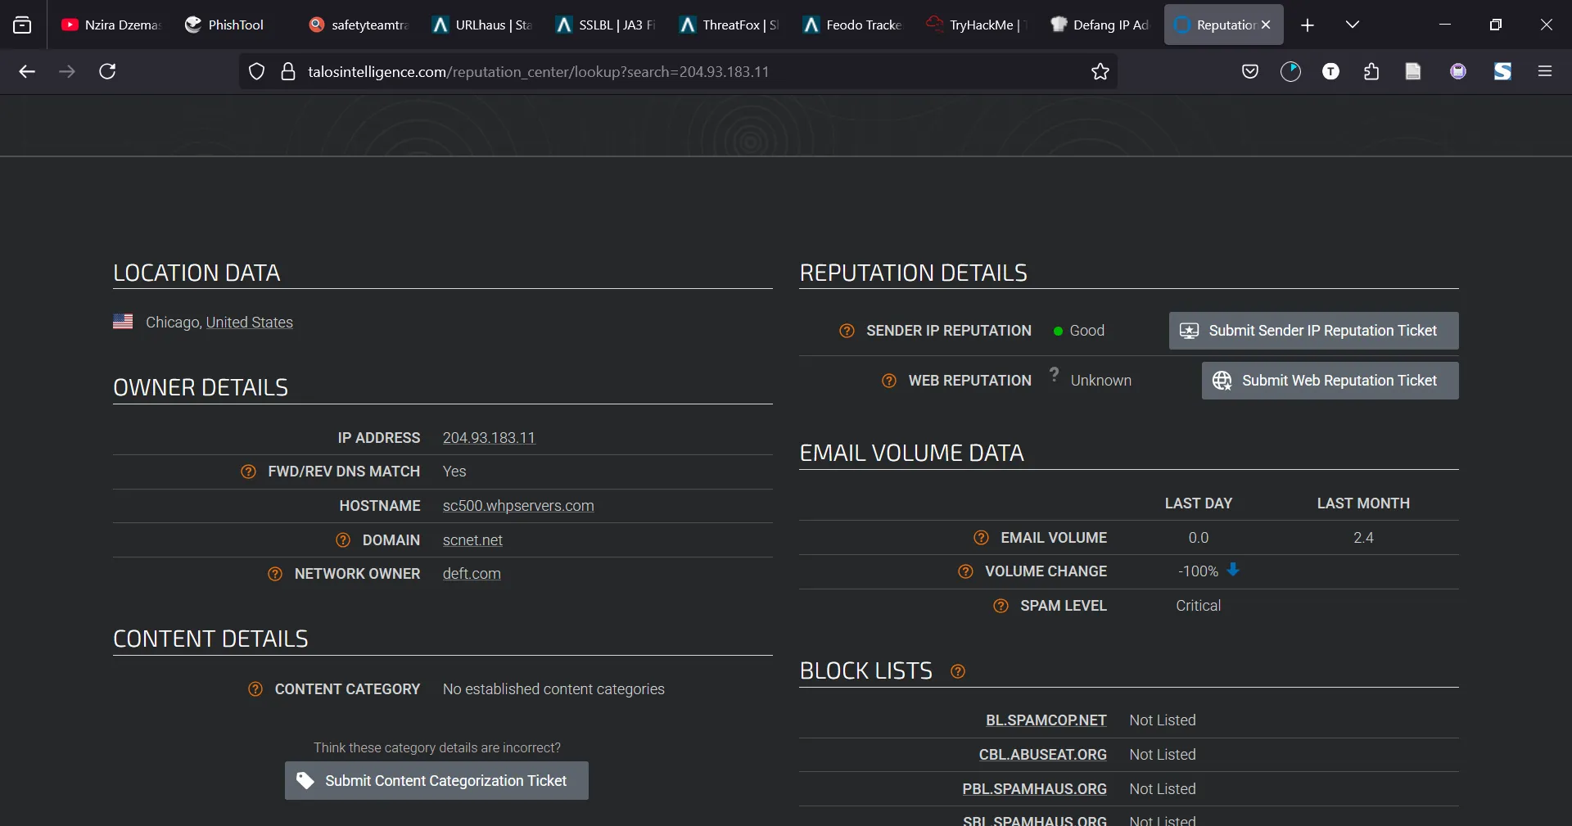Reload the current Talos page
Image resolution: width=1572 pixels, height=826 pixels.
(107, 72)
